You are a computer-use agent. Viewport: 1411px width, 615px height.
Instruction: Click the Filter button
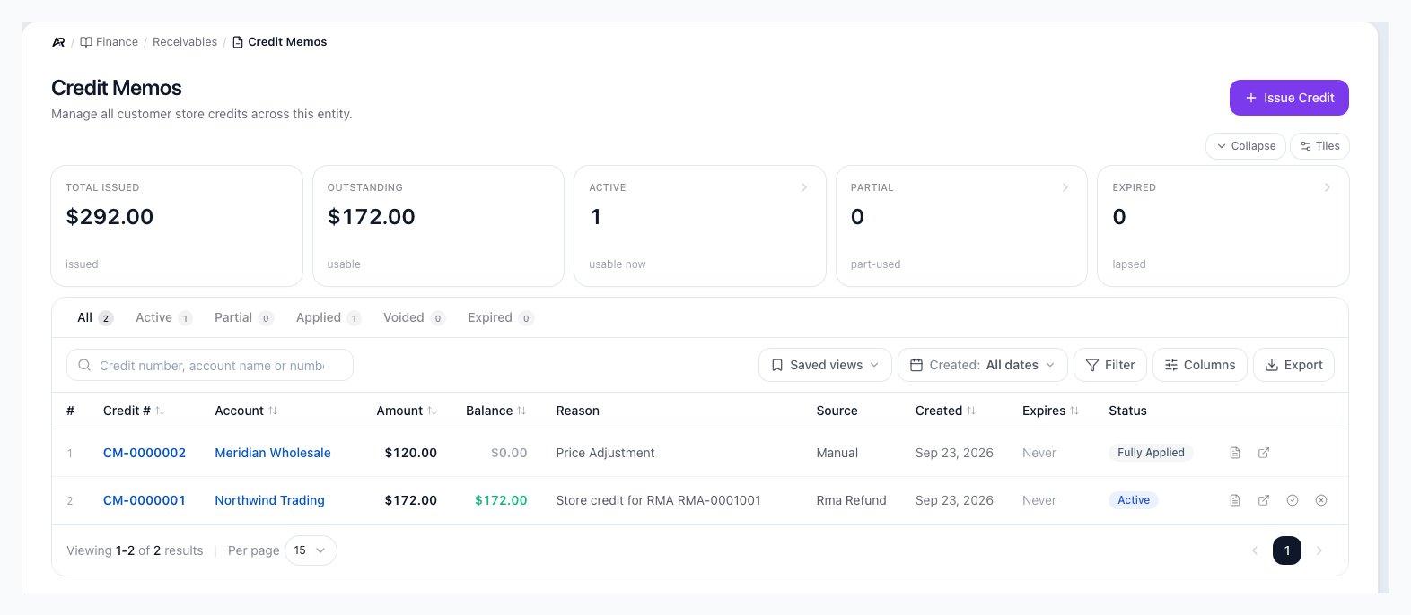(1110, 365)
